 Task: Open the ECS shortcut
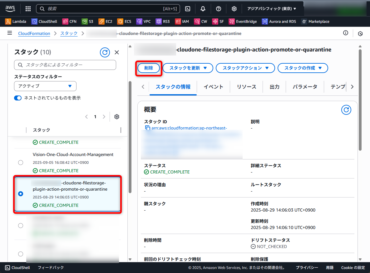click(x=124, y=22)
